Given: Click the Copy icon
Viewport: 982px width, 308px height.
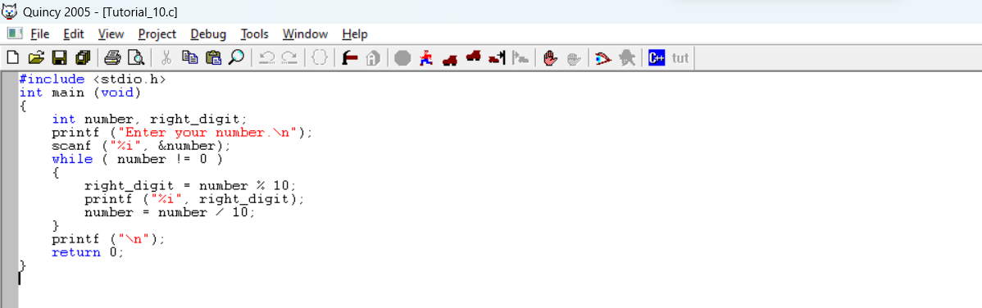Looking at the screenshot, I should (189, 58).
